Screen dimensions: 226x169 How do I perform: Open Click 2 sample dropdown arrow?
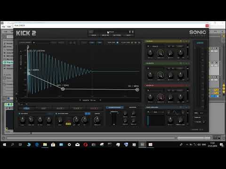click(148, 69)
